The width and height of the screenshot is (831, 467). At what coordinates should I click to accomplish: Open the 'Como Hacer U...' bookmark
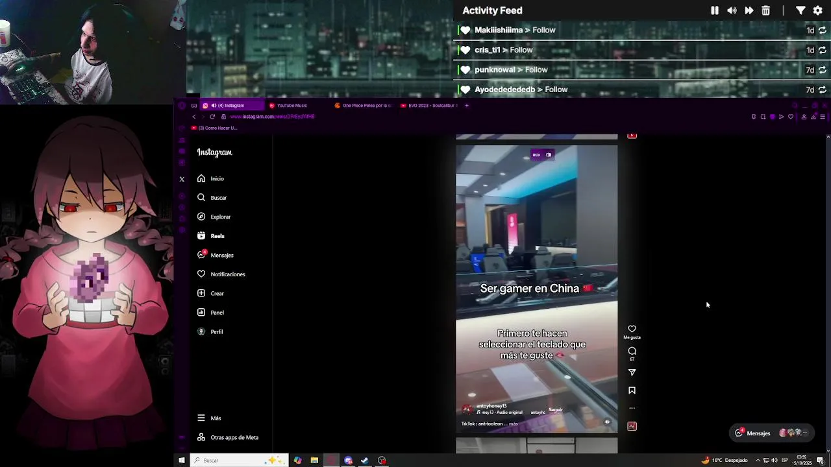[x=214, y=128]
